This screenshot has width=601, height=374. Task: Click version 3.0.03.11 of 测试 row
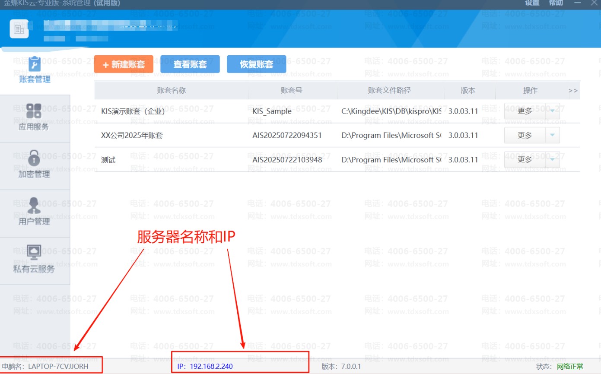coord(463,160)
